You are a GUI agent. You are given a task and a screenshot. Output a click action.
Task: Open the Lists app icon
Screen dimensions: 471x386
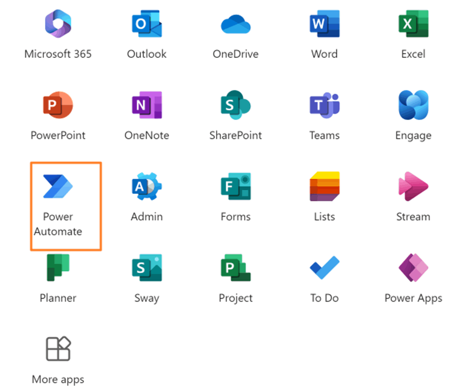coord(325,186)
